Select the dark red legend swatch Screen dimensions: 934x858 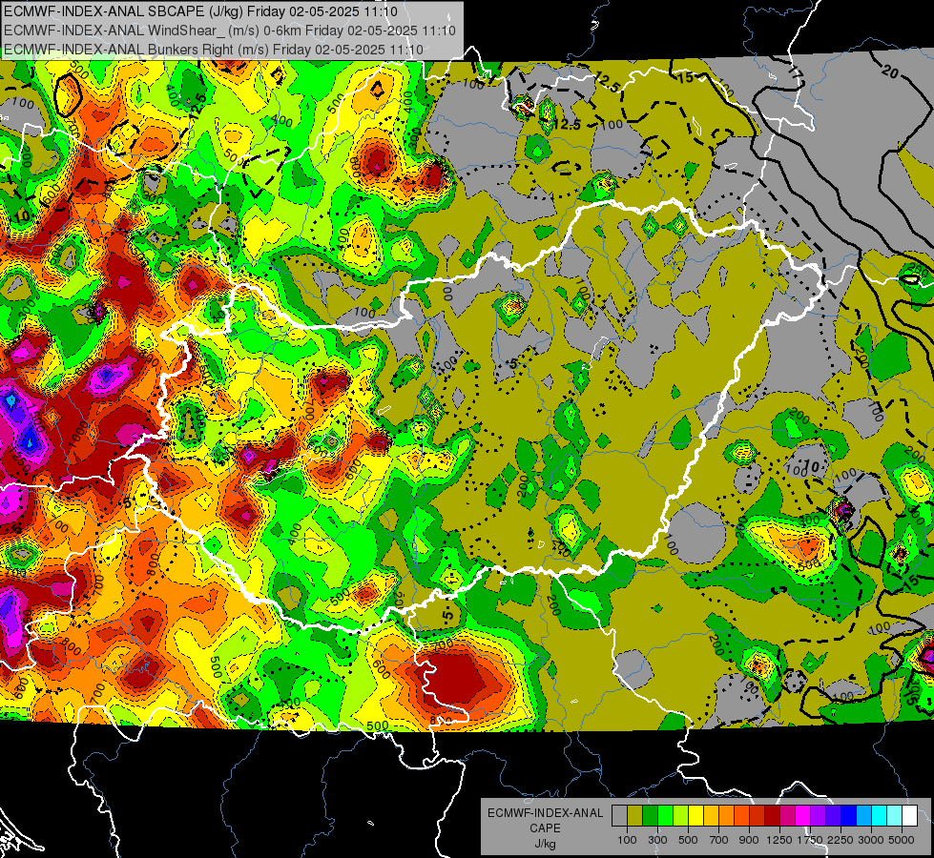(773, 815)
